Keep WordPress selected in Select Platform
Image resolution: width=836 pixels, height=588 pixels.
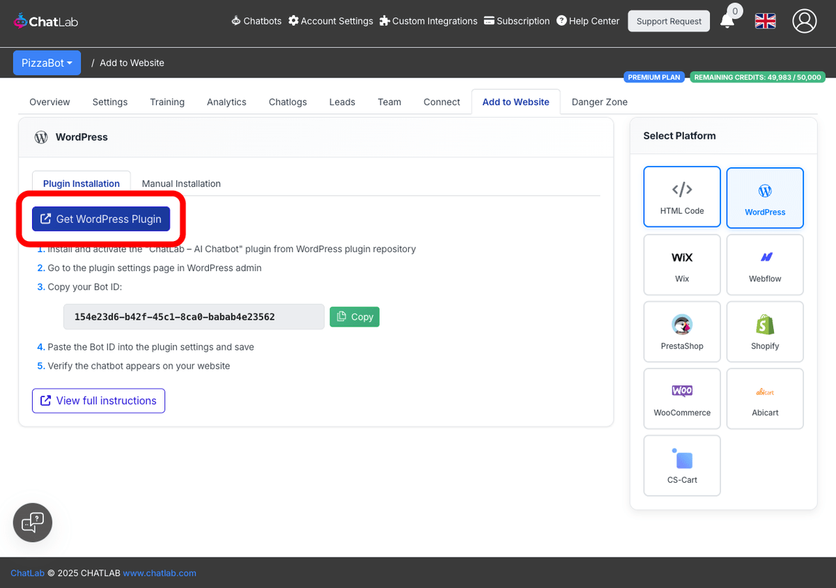point(764,198)
